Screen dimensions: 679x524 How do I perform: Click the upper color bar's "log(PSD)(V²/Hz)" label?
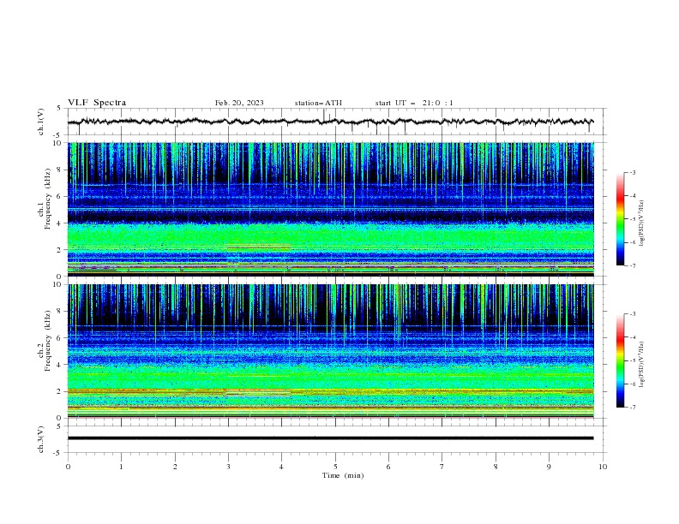641,223
